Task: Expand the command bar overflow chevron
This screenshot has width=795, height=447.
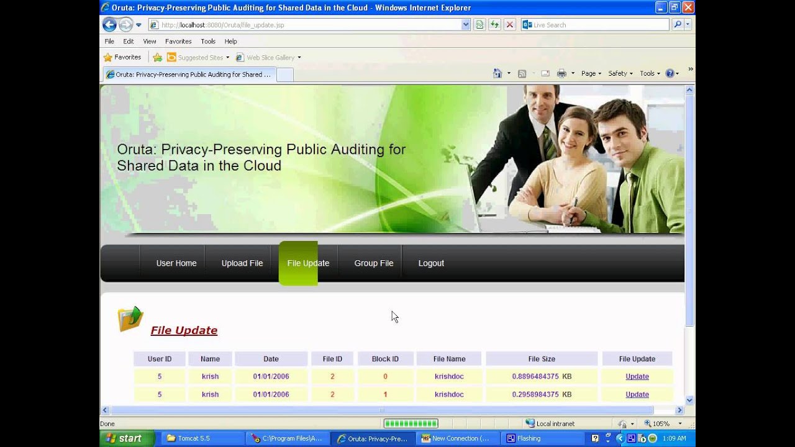Action: (x=690, y=69)
